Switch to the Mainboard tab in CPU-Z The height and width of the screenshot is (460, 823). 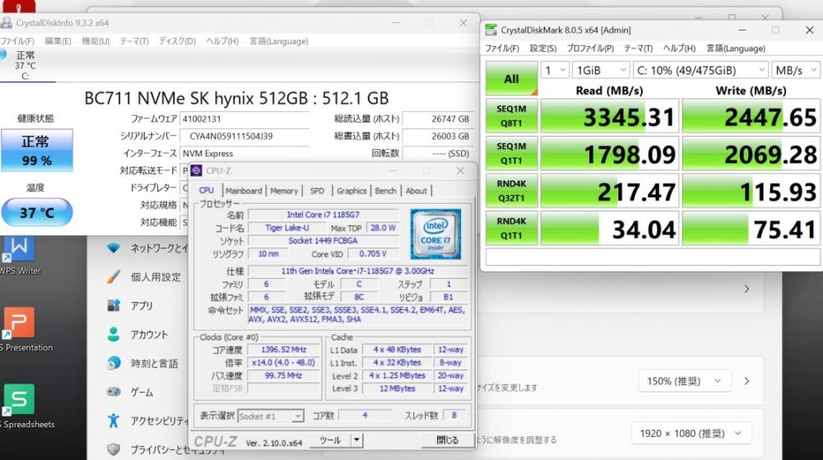(x=244, y=191)
